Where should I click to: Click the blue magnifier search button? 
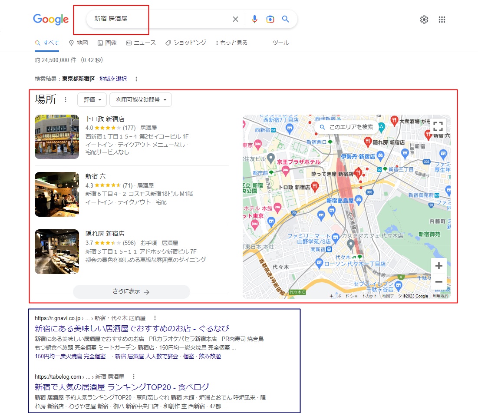[285, 19]
